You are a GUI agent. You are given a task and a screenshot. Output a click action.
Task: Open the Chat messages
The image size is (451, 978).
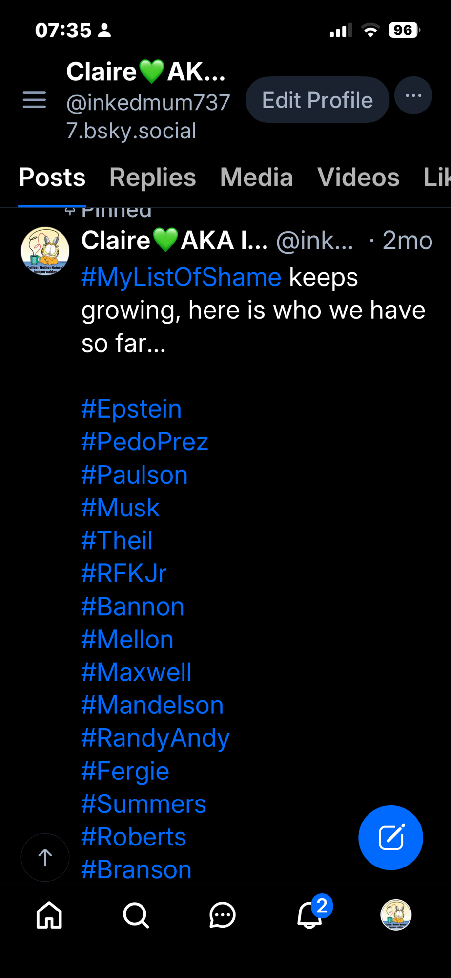click(x=223, y=915)
